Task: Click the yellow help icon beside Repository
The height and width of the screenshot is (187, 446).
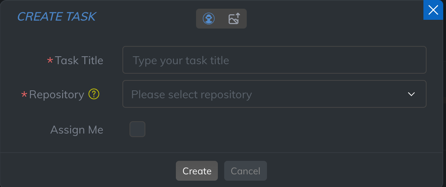Action: [x=94, y=94]
